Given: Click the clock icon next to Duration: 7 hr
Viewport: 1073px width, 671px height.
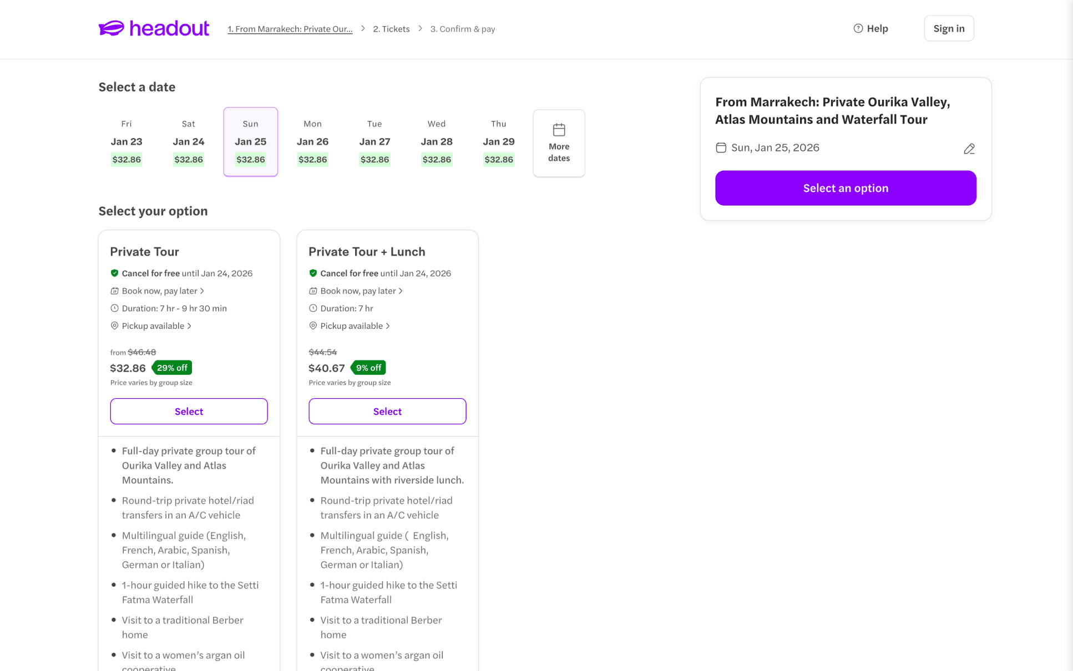Looking at the screenshot, I should click(x=313, y=308).
